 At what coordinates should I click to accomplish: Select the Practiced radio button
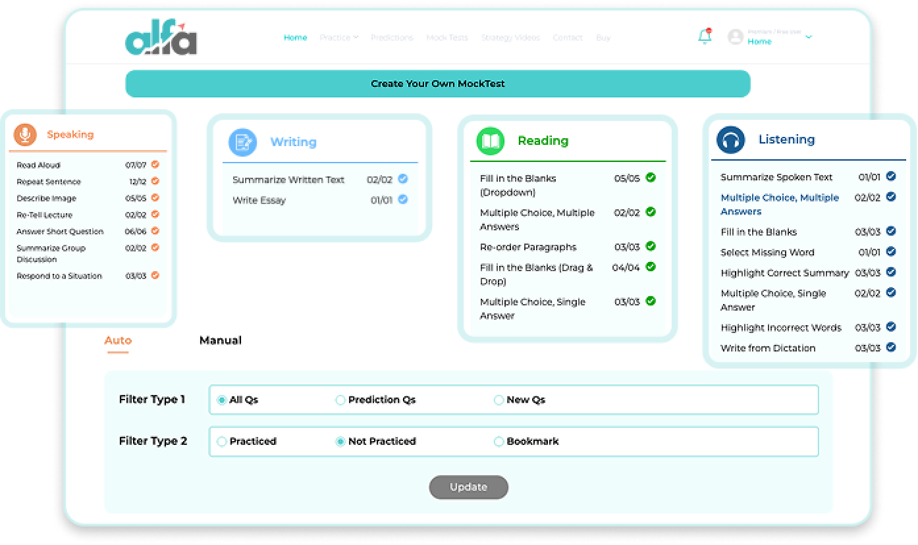tap(222, 442)
